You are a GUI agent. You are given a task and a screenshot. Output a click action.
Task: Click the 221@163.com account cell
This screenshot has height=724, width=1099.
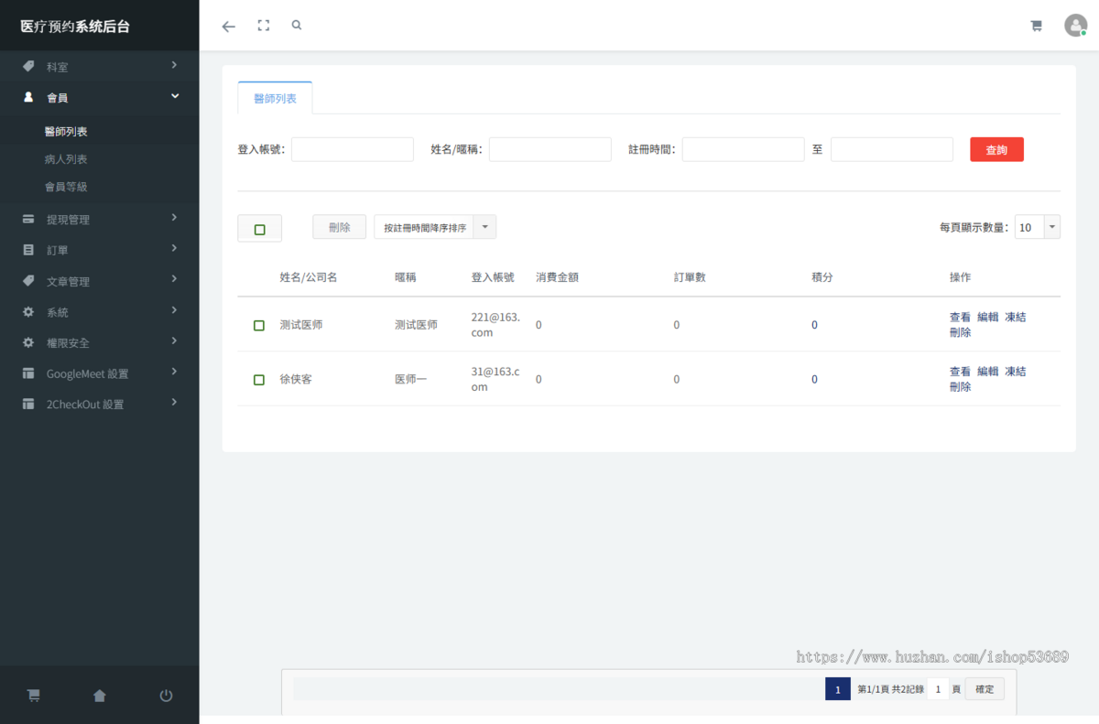pos(495,325)
